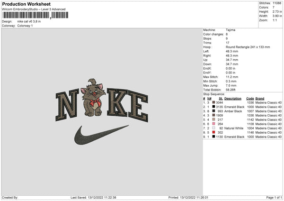Click the cat figure in the design preview

[x=93, y=98]
